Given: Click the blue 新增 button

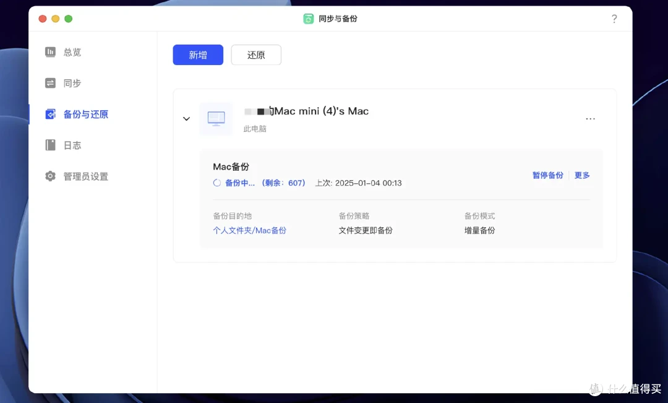Looking at the screenshot, I should (x=198, y=54).
